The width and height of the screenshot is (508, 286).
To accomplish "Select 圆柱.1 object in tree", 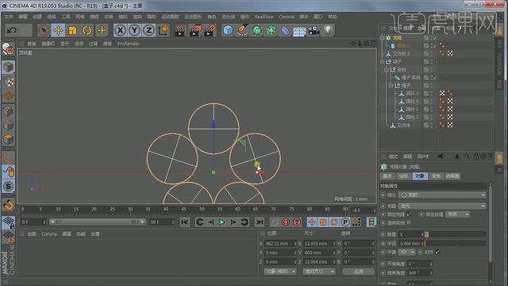I will point(412,110).
